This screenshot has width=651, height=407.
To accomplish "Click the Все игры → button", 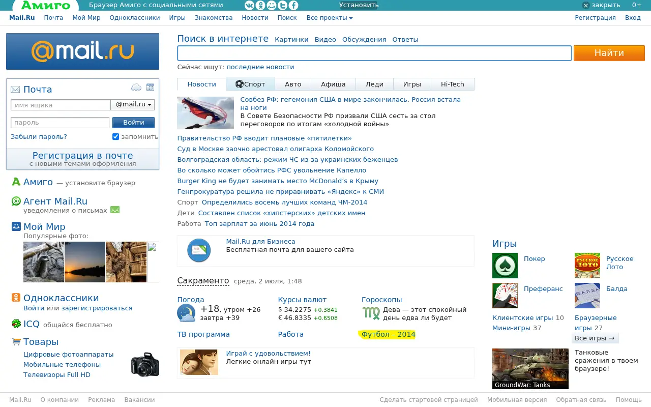I will pos(595,338).
